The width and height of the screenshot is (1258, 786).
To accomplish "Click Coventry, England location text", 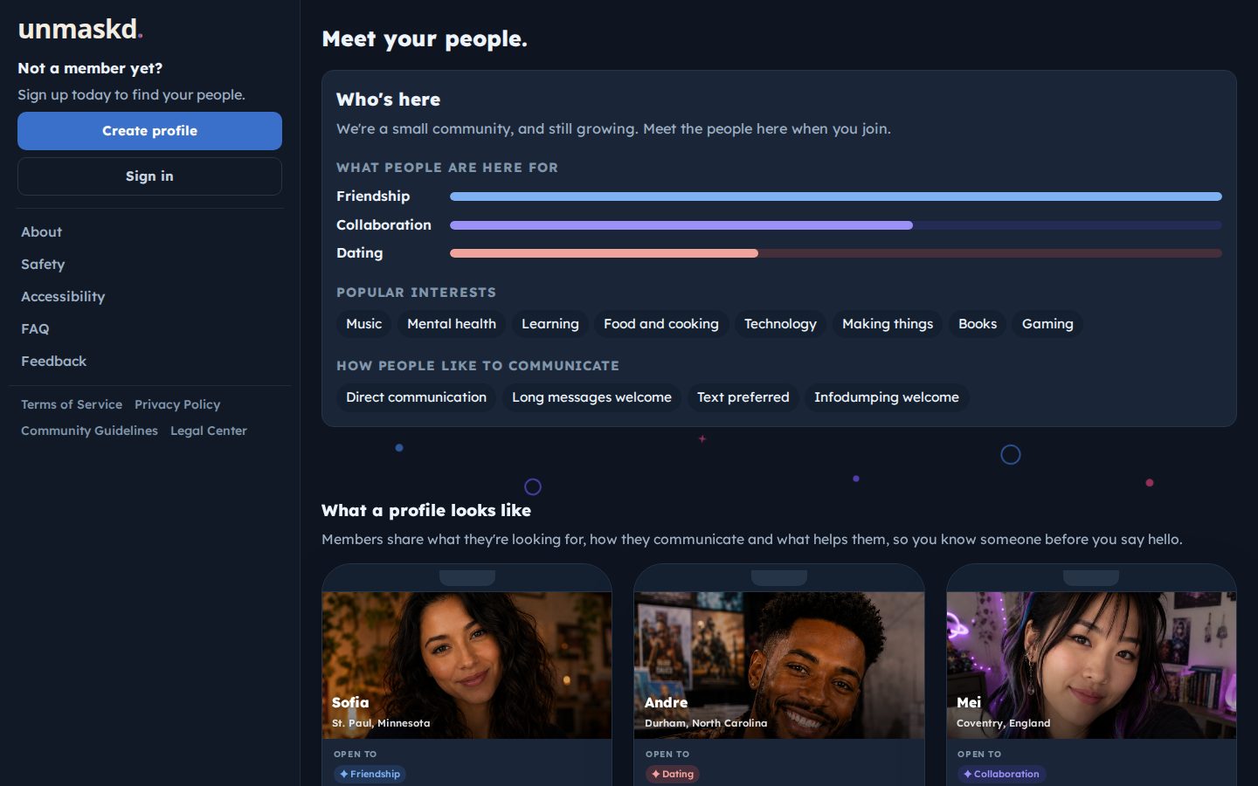I will (x=1004, y=723).
